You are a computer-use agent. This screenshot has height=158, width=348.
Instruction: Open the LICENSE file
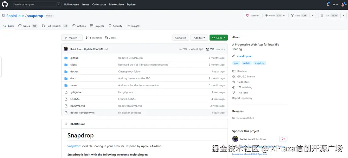point(75,99)
